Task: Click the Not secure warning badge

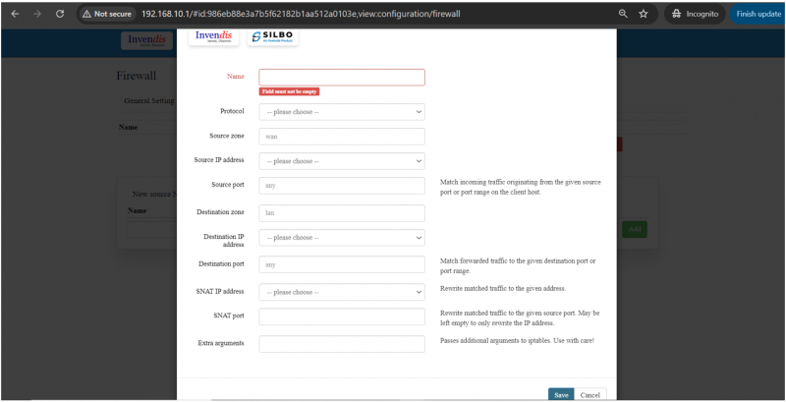Action: tap(108, 15)
